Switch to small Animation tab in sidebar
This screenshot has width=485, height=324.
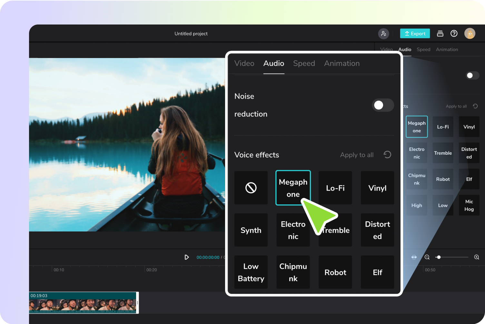pyautogui.click(x=447, y=49)
